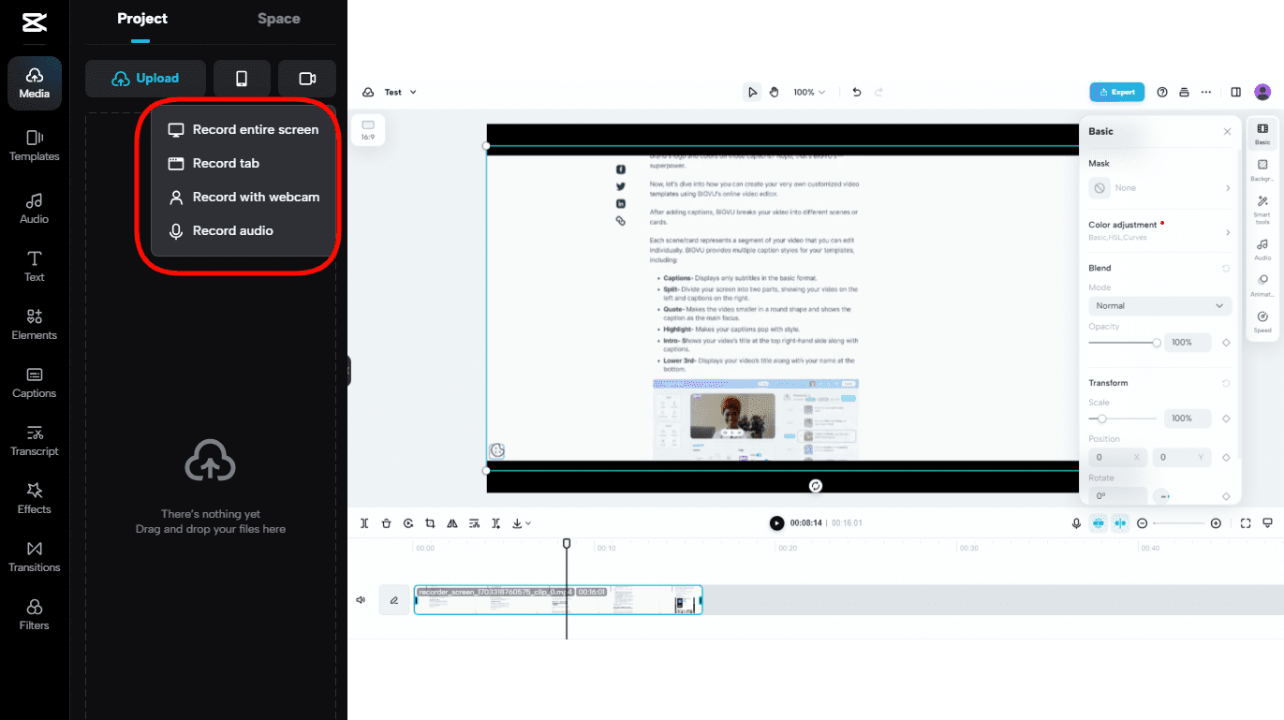Select the Templates panel in left sidebar
The width and height of the screenshot is (1284, 720).
pyautogui.click(x=34, y=145)
